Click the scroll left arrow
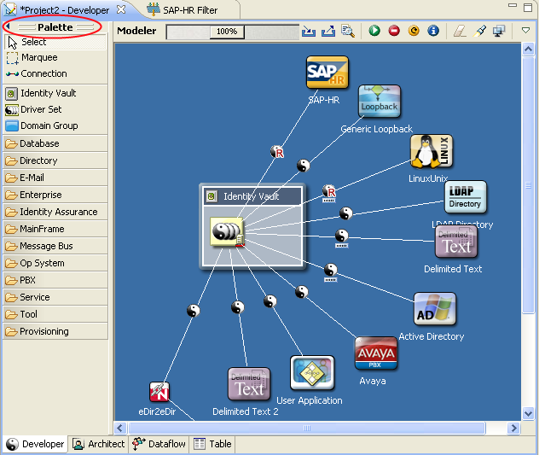Image resolution: width=539 pixels, height=455 pixels. click(x=120, y=429)
